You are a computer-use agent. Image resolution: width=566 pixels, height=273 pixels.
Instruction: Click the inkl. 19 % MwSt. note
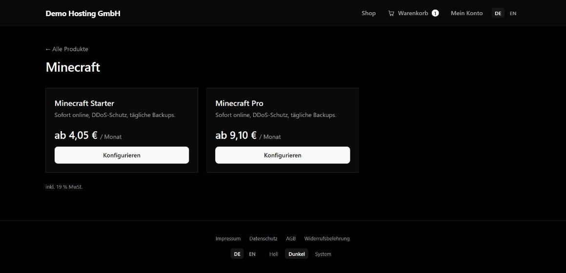(64, 187)
